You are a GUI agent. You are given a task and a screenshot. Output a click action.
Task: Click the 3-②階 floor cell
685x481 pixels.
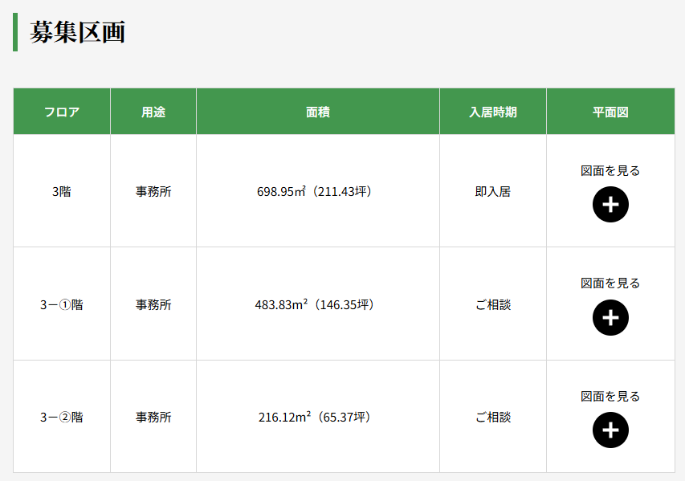tap(62, 417)
